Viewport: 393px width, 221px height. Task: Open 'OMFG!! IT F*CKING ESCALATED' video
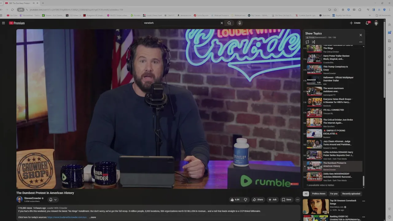[x=333, y=134]
